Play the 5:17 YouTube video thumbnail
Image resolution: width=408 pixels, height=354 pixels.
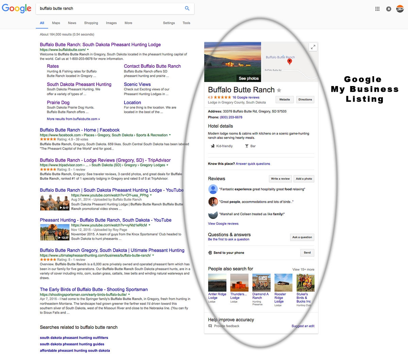click(x=55, y=202)
